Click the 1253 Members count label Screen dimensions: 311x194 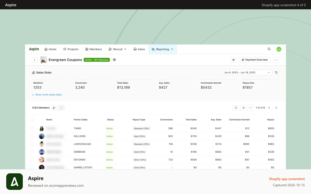pos(41,108)
